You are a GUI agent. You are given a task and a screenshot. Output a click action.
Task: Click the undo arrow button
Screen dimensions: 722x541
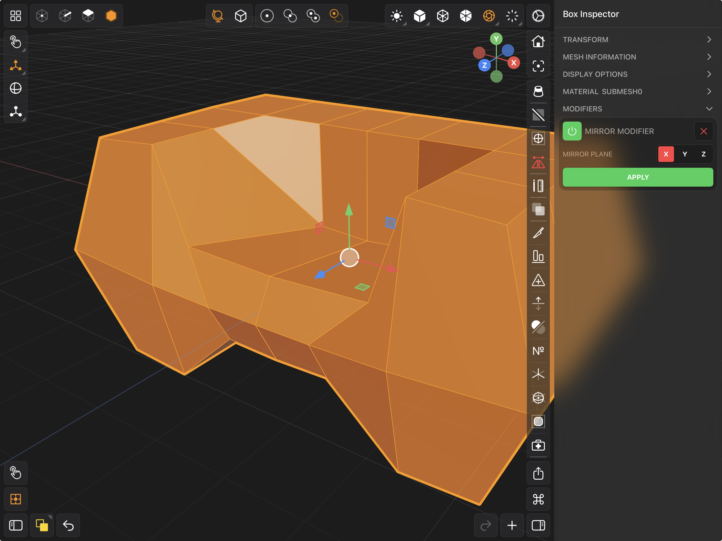coord(68,525)
